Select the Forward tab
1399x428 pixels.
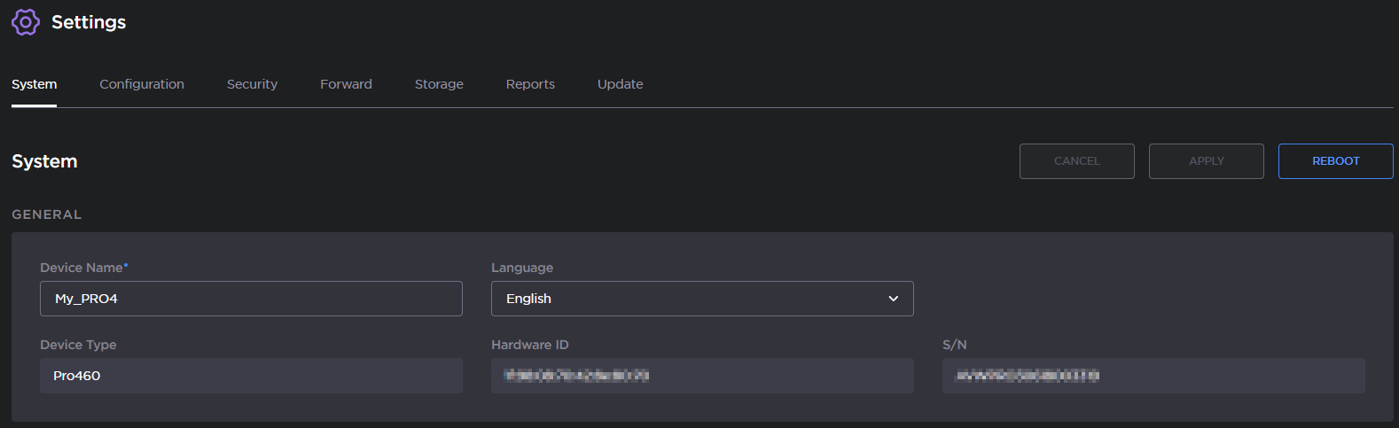pos(346,84)
